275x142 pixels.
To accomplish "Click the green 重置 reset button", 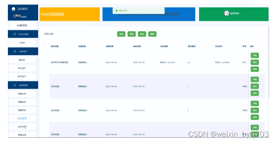I will tap(131, 34).
